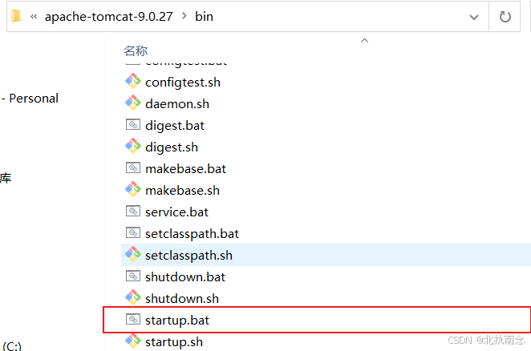Click the setclasspath.sh script icon
The width and height of the screenshot is (531, 351).
coord(133,255)
